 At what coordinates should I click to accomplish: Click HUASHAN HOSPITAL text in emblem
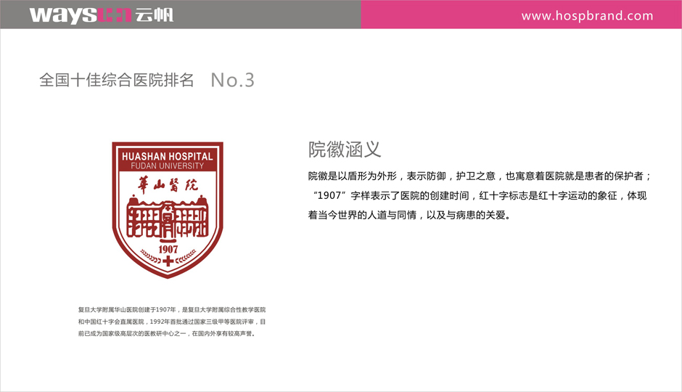point(168,156)
